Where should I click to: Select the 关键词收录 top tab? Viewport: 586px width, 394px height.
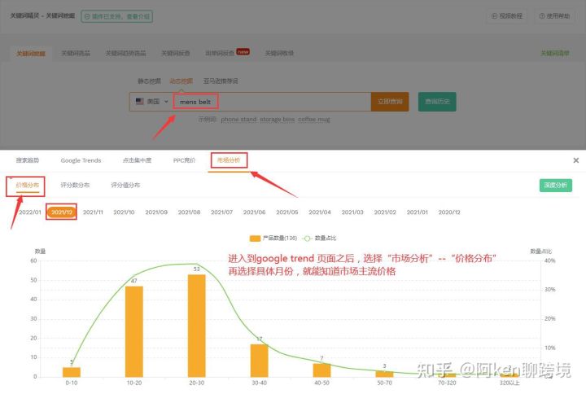tap(279, 53)
